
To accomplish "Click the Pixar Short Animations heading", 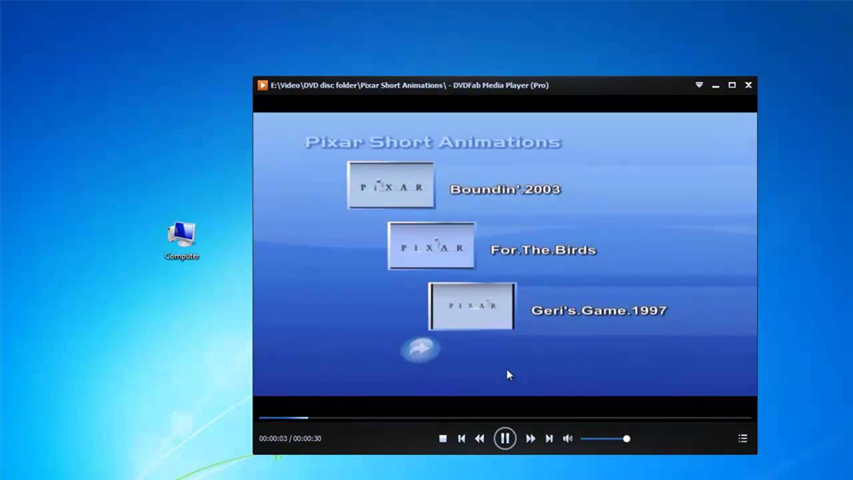I will (x=433, y=142).
